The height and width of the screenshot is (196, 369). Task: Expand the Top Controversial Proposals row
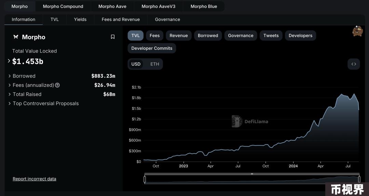click(x=10, y=104)
